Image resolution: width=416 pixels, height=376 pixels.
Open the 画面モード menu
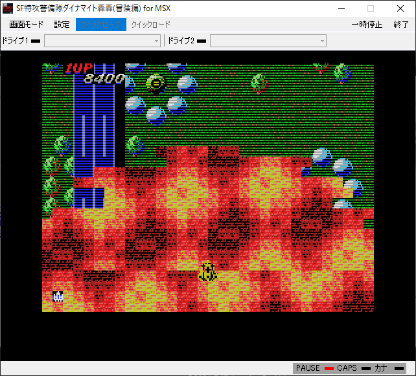[26, 25]
